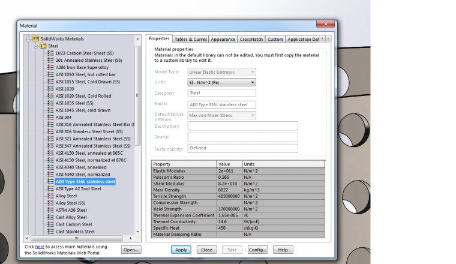Click the Help button
This screenshot has height=264, width=456.
(283, 250)
